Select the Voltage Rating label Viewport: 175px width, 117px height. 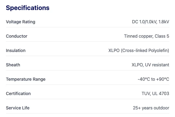(x=20, y=22)
